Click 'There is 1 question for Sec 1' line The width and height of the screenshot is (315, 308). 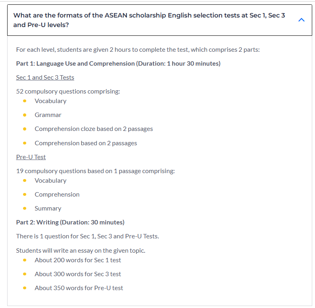tap(87, 236)
